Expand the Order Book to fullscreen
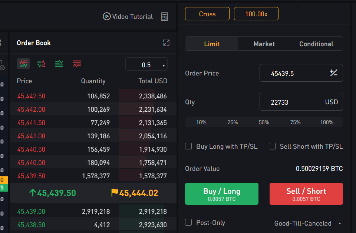 [166, 43]
